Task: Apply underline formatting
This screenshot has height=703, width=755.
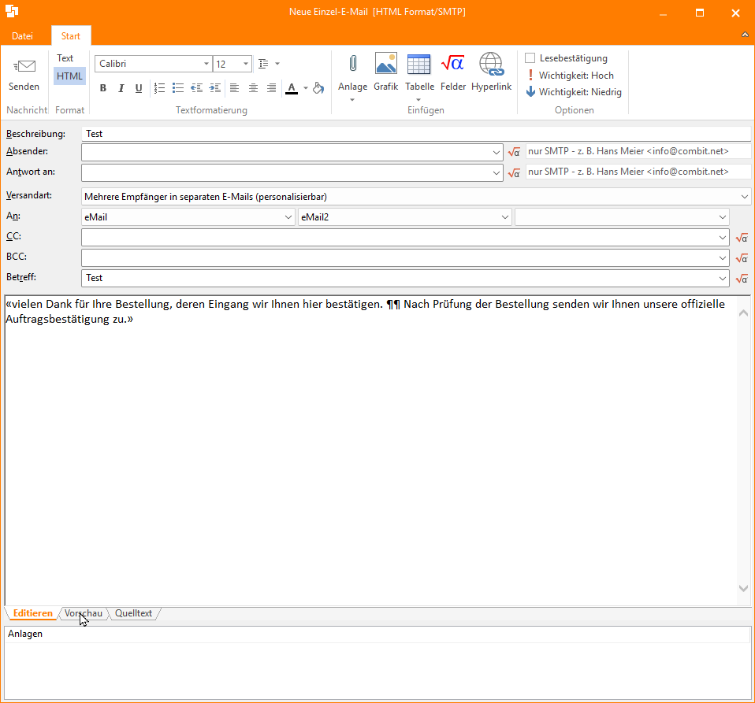Action: pos(139,88)
